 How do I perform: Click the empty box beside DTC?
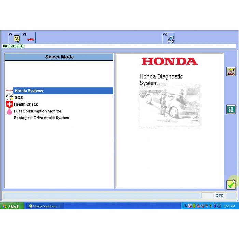[x=207, y=196]
